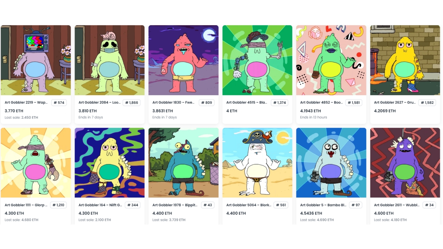443x249 pixels.
Task: Open Art Gobbler 2219 TV-head thumbnail
Action: [36, 60]
